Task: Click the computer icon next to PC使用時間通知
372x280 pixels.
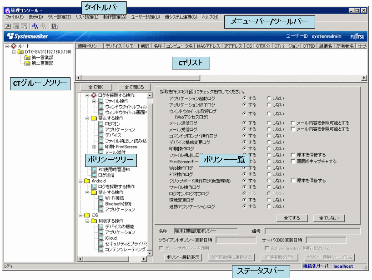Action: coord(94,169)
